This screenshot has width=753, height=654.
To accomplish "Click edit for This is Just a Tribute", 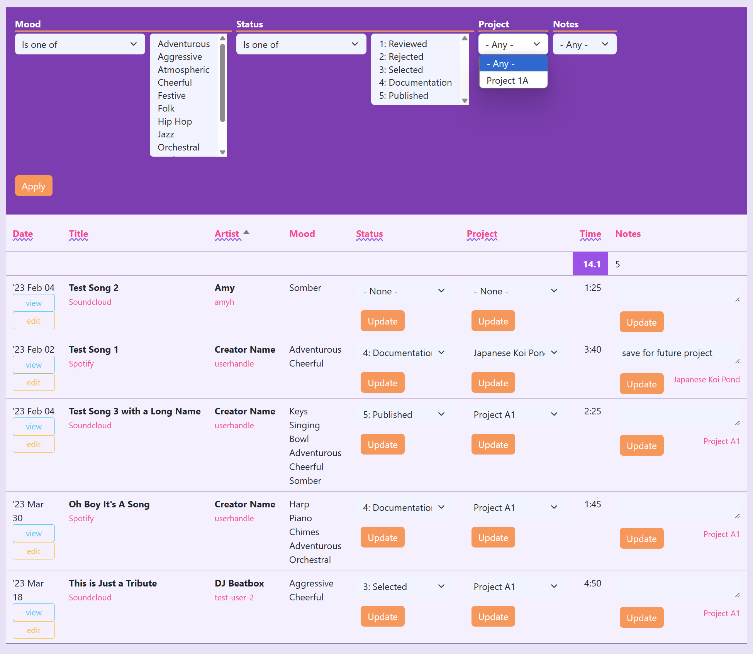I will click(x=34, y=630).
